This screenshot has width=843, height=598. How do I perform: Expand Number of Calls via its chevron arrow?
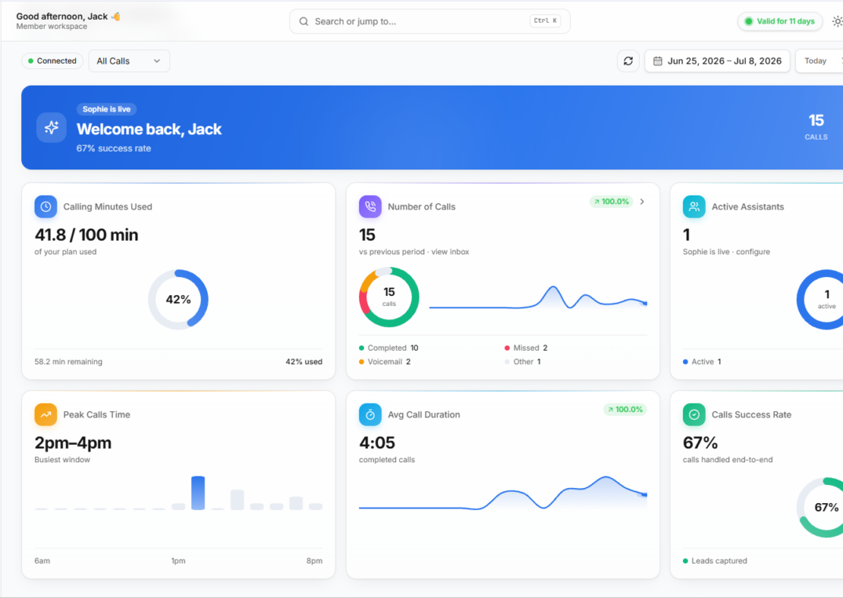tap(642, 202)
